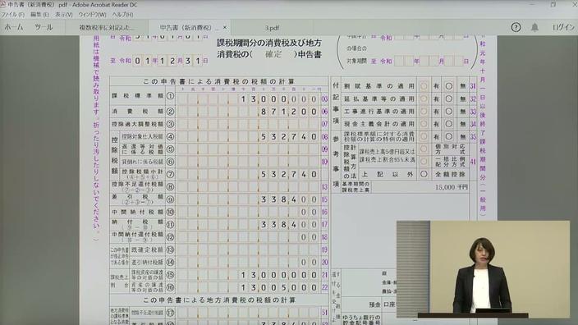Go to the ホーム view

(x=14, y=27)
